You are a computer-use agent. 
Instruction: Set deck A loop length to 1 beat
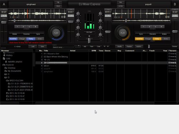click(18, 26)
